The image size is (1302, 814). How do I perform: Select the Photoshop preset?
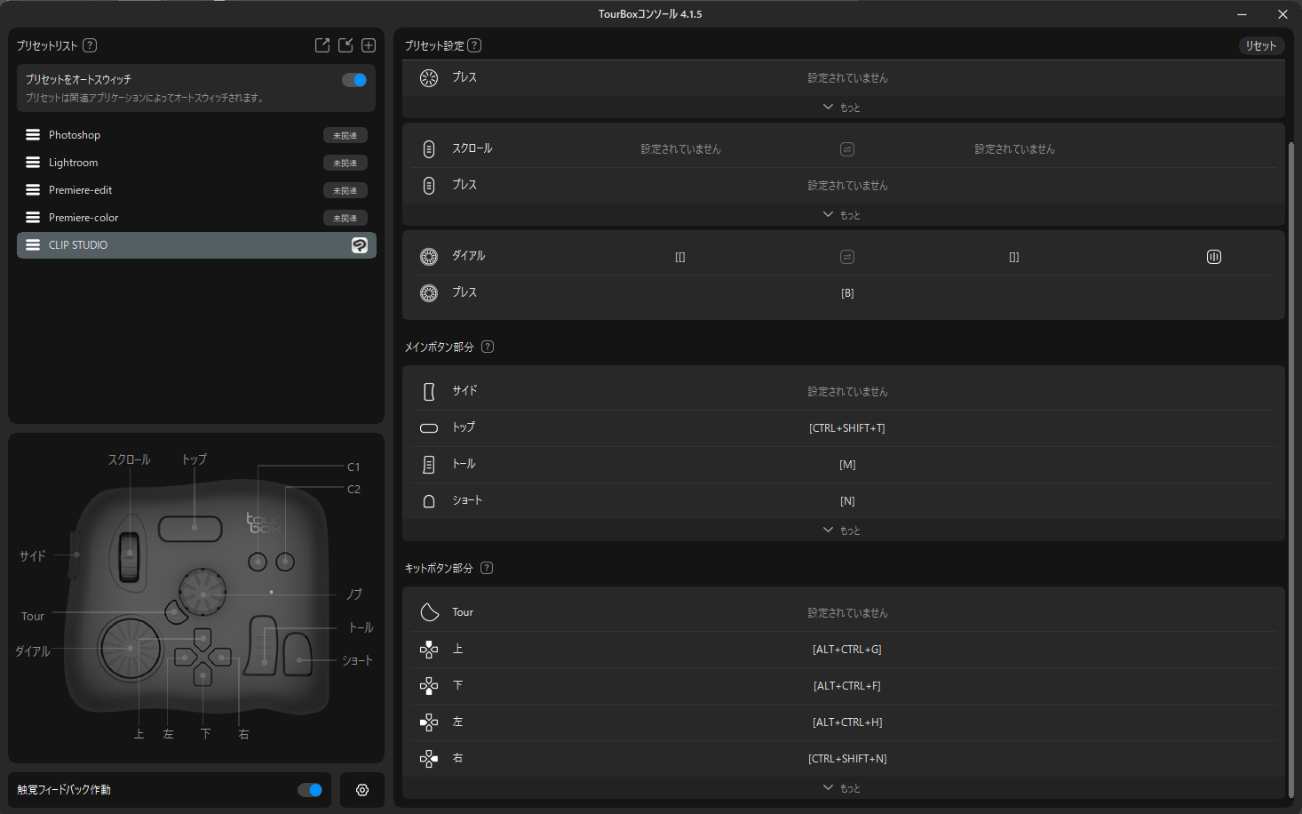point(196,135)
